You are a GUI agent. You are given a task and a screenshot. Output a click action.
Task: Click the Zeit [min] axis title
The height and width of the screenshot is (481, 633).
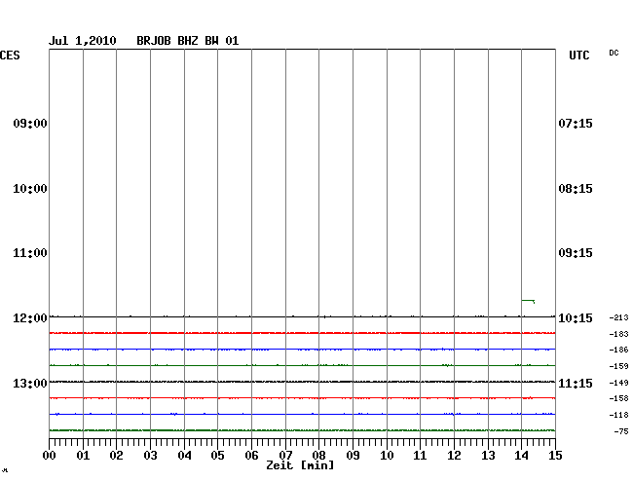[x=300, y=465]
